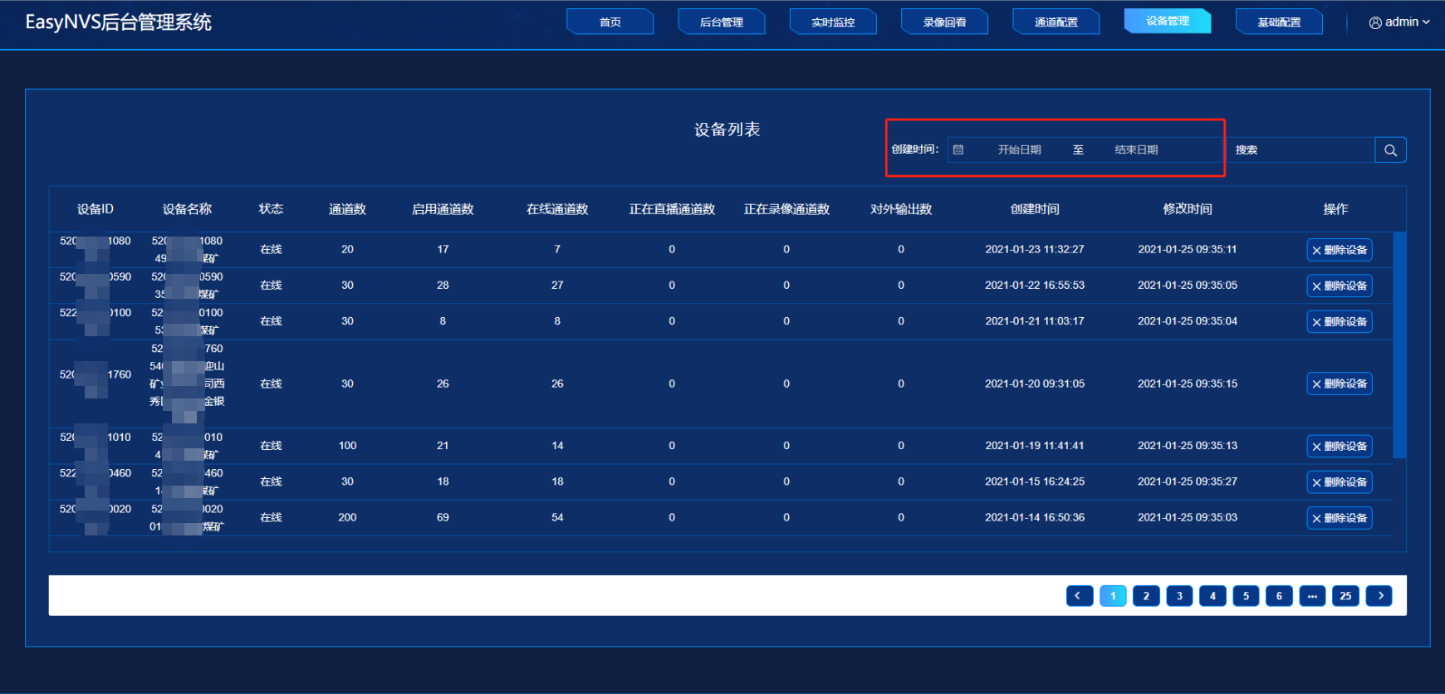This screenshot has width=1445, height=694.
Task: Click the EasyNVS后台管理系统 logo title
Action: [x=119, y=22]
